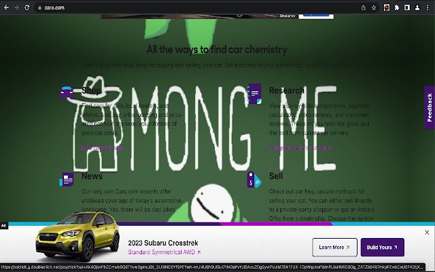Viewport: 435px width, 272px height.
Task: Click the Research notepad icon
Action: (254, 94)
